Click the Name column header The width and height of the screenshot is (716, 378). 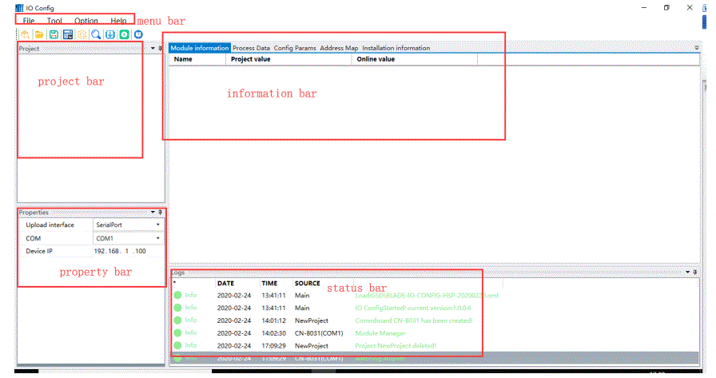183,59
